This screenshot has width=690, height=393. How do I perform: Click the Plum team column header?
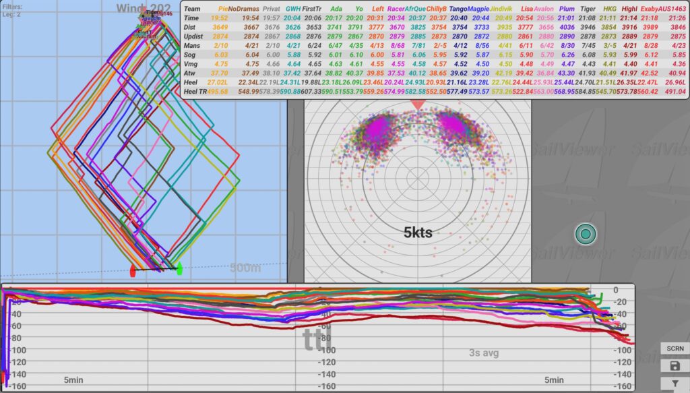point(567,9)
